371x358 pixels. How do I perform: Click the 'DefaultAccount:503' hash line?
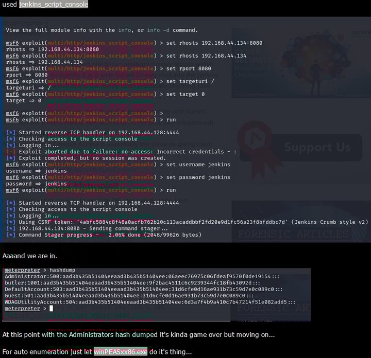click(143, 289)
